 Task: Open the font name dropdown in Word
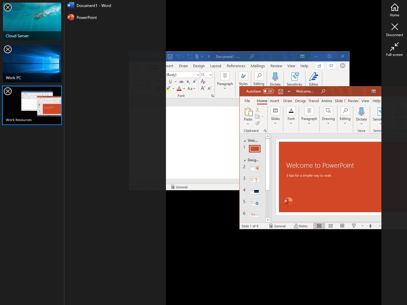click(x=198, y=75)
